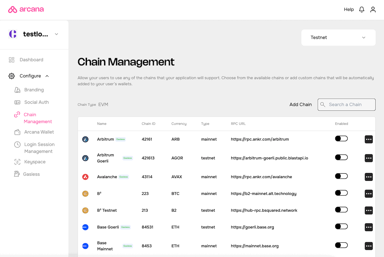Open Keyspace settings
Viewport: 384px width, 257px height.
tap(35, 162)
